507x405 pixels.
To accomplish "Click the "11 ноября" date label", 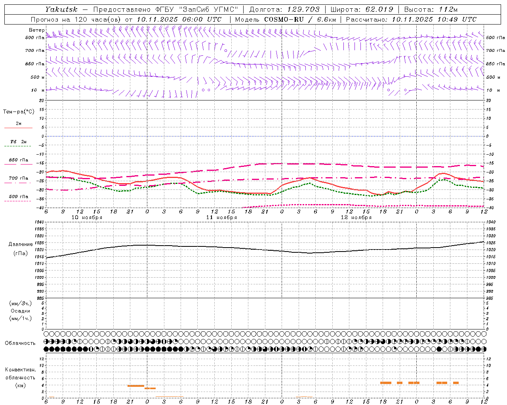I will point(221,218).
